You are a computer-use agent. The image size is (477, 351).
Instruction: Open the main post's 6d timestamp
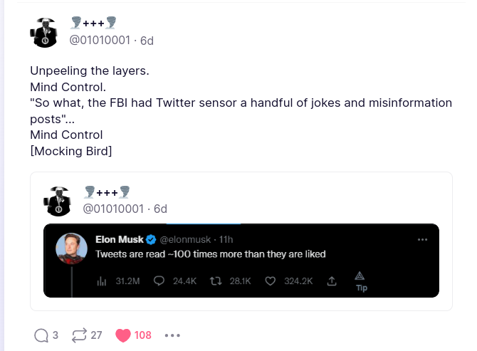[x=147, y=41]
